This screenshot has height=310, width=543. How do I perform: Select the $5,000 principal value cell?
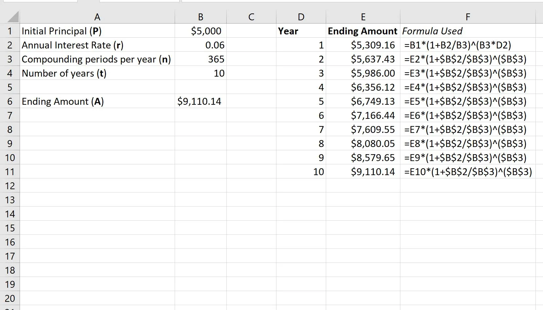201,31
